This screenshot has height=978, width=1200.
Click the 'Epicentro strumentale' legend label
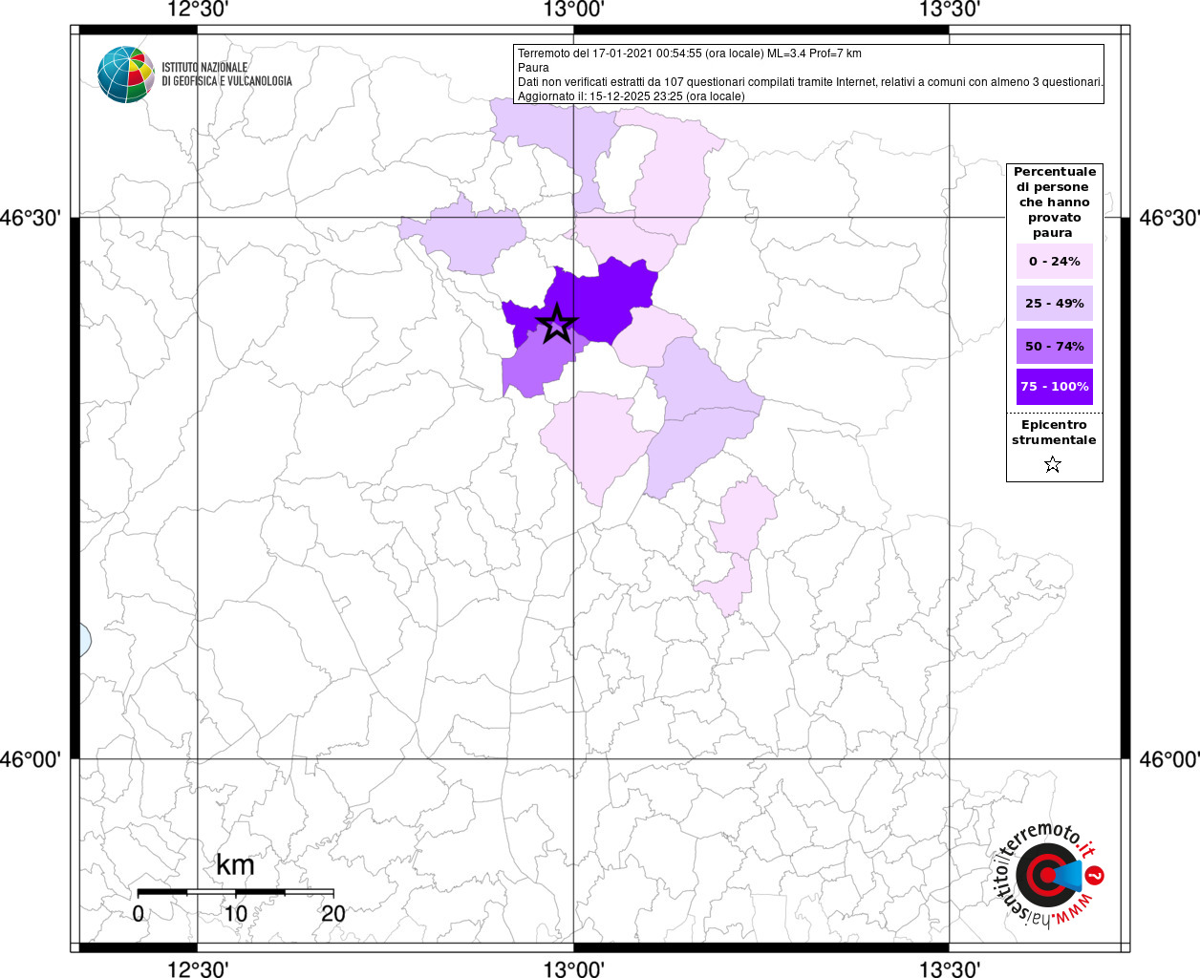(x=1054, y=433)
